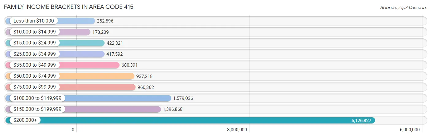Click the "Less than $10,000" bracket label

[34, 21]
